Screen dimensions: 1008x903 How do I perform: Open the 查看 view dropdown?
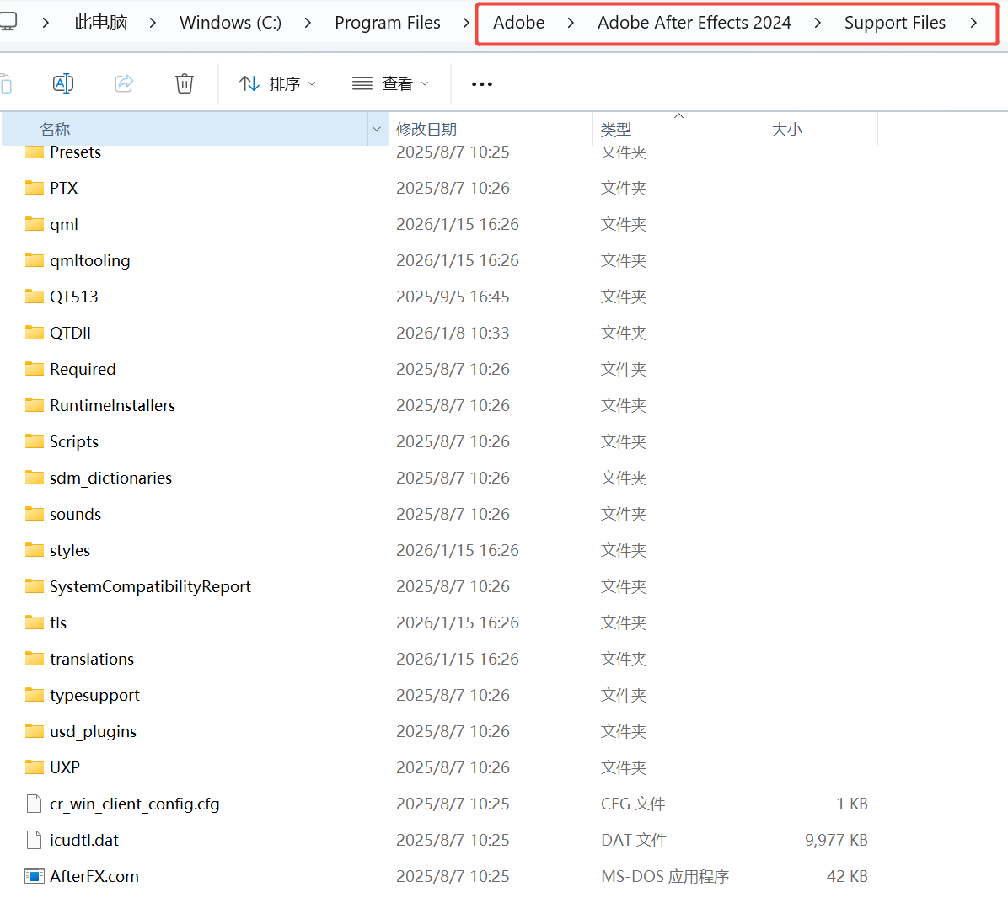pos(391,83)
